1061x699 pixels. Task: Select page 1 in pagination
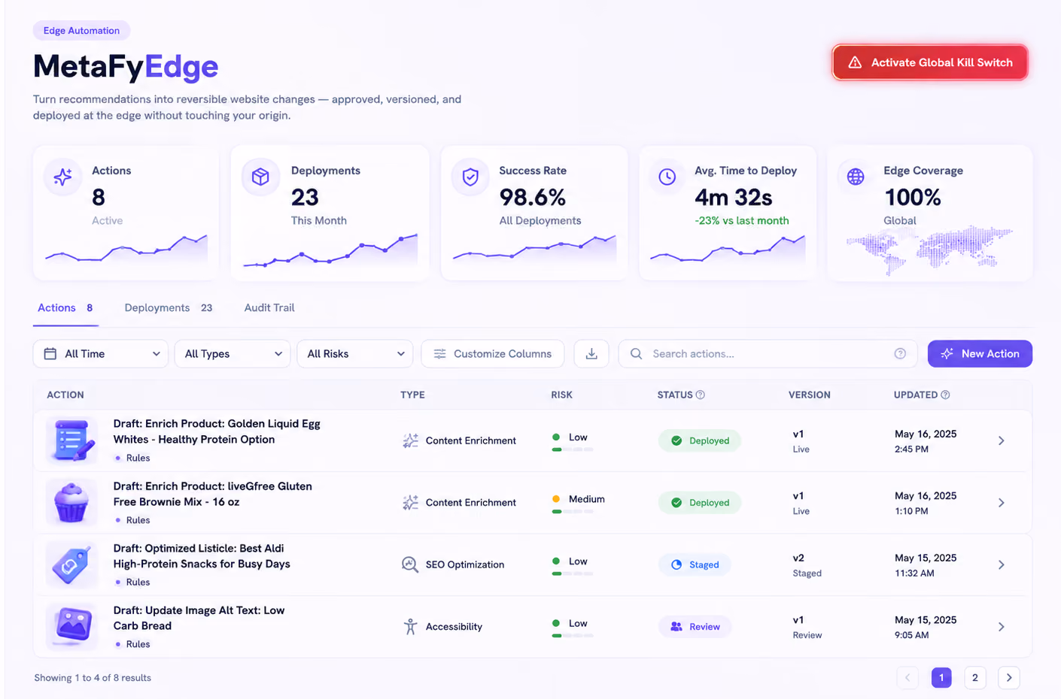pos(941,677)
